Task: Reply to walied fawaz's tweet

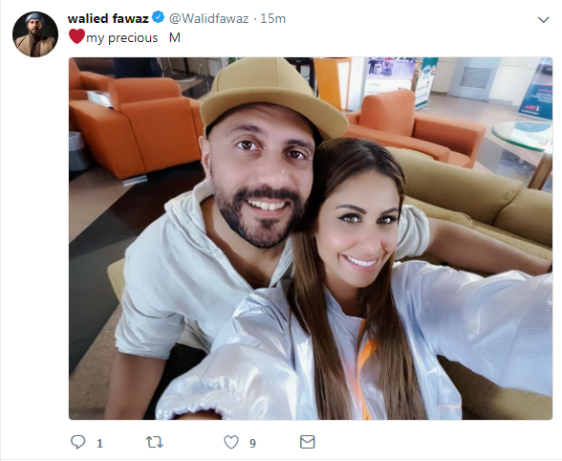Action: (77, 442)
